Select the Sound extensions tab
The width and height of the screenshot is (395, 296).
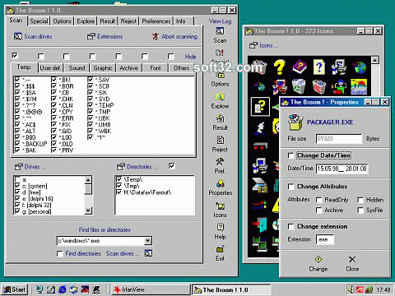(x=77, y=68)
